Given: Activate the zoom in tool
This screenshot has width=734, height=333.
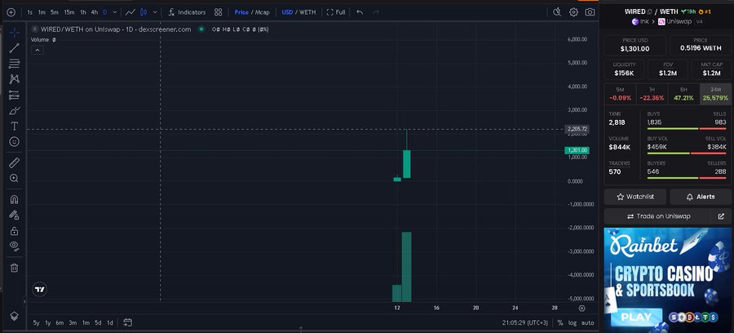Looking at the screenshot, I should pos(15,178).
